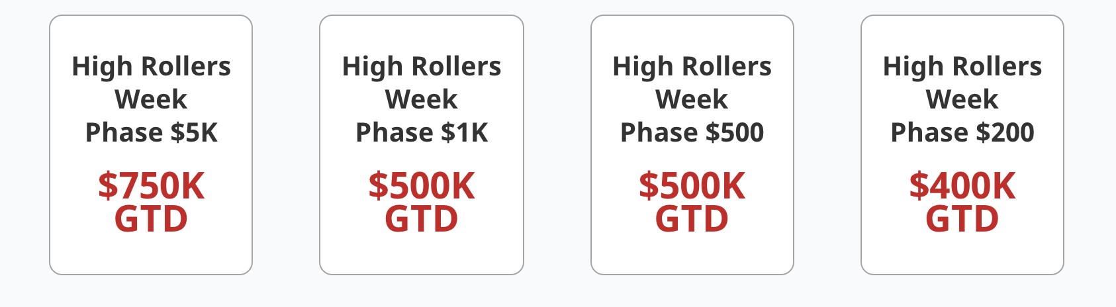The width and height of the screenshot is (1116, 307).
Task: Click 'GTD' label in the Phase $1K card
Action: (x=422, y=219)
